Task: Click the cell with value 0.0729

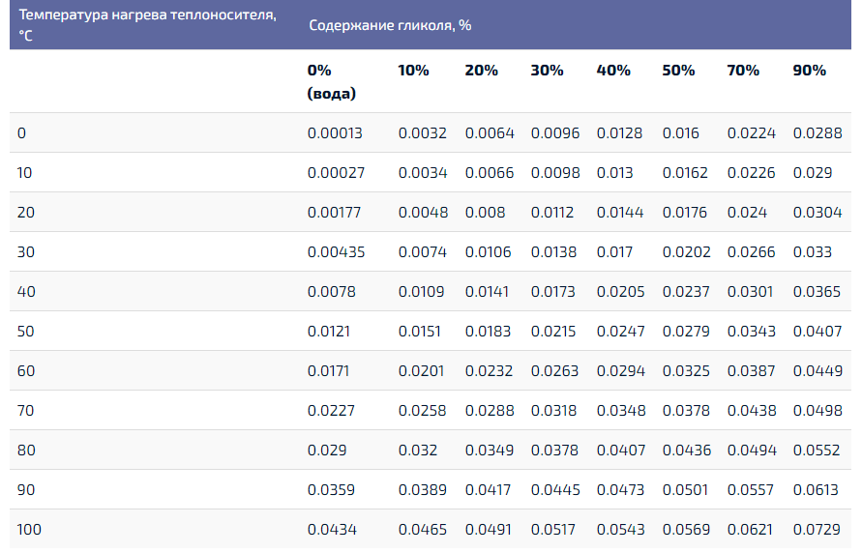Action: coord(817,530)
